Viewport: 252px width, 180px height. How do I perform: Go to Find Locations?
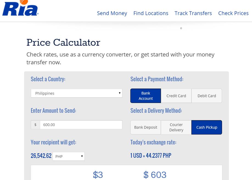click(151, 13)
